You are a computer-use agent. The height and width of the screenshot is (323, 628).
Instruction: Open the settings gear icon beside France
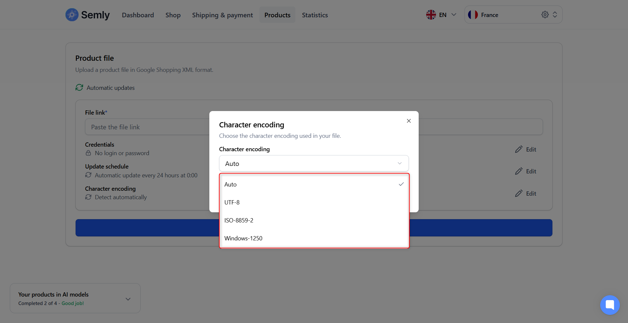[545, 15]
